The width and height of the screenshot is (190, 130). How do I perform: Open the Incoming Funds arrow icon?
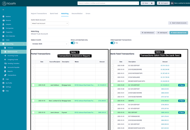[x=5, y=56]
